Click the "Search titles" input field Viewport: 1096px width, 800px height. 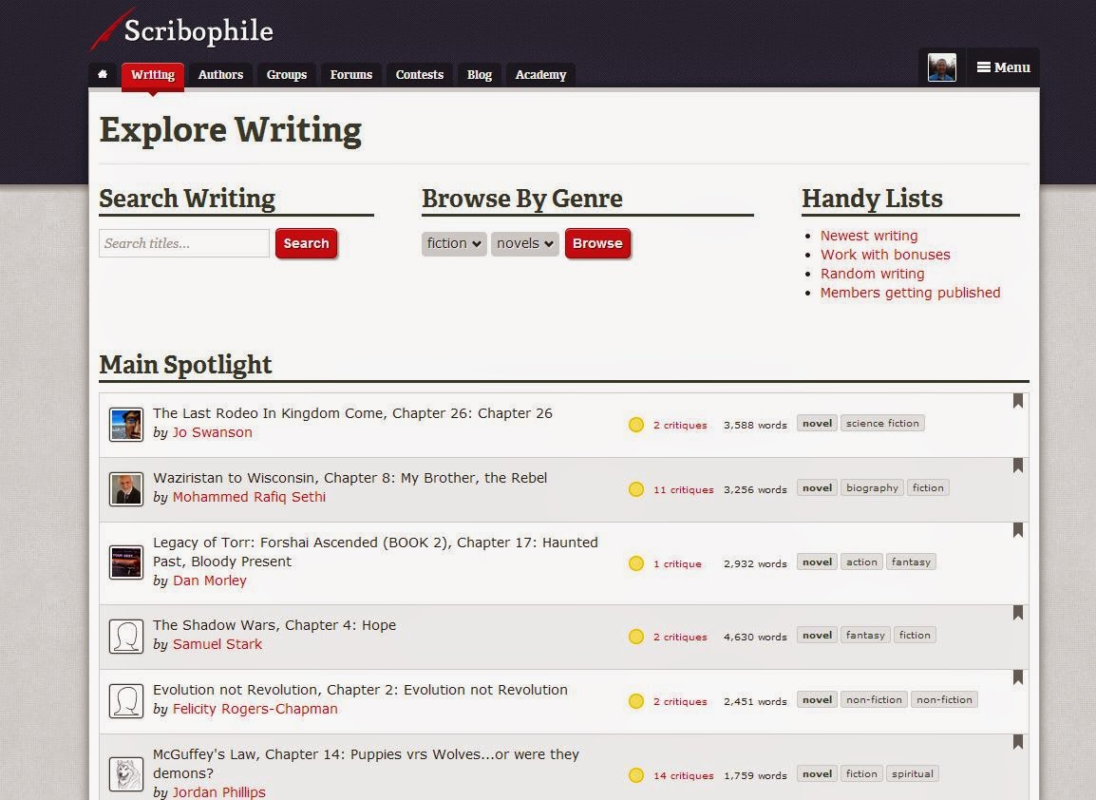point(183,243)
